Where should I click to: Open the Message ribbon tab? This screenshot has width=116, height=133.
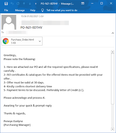pyautogui.click(x=20, y=10)
